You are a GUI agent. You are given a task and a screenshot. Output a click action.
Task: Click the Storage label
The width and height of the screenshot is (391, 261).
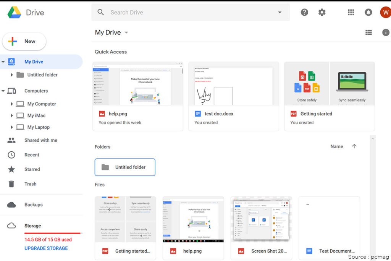point(33,226)
